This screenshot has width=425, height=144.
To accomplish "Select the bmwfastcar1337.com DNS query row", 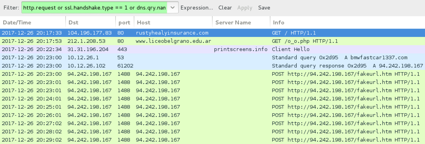I will point(213,58).
